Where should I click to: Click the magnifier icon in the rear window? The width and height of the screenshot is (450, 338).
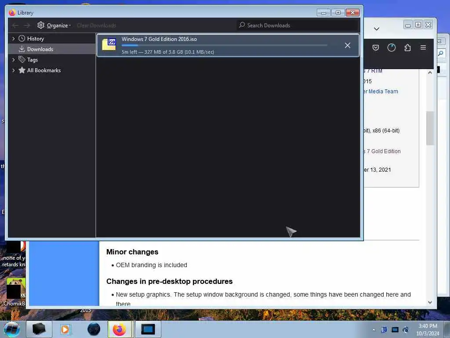(x=441, y=53)
